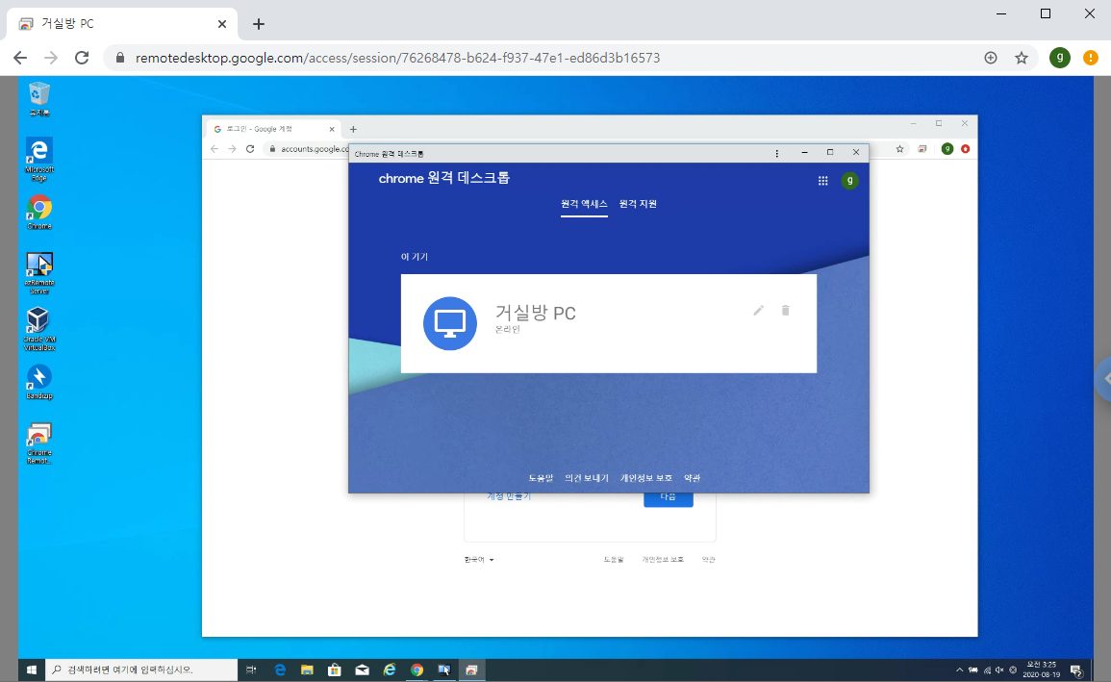Screen dimensions: 1111x682
Task: Open outer Chrome profile avatar g
Action: pos(1059,58)
